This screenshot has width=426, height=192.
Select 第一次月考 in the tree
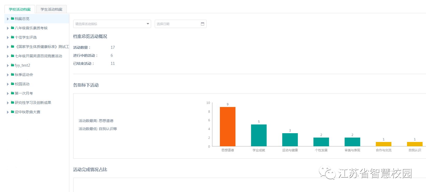pyautogui.click(x=24, y=93)
